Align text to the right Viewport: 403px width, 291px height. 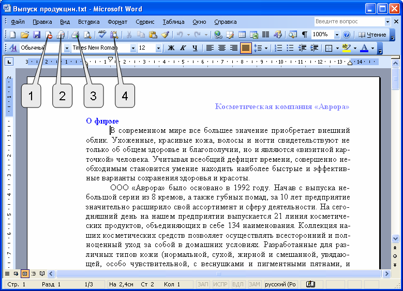[234, 48]
